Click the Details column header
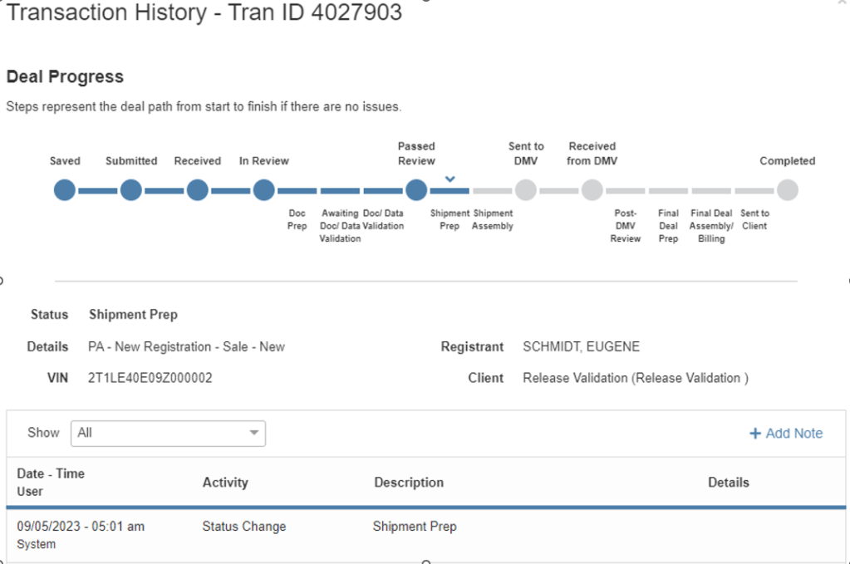Viewport: 850px width, 564px height. [729, 482]
